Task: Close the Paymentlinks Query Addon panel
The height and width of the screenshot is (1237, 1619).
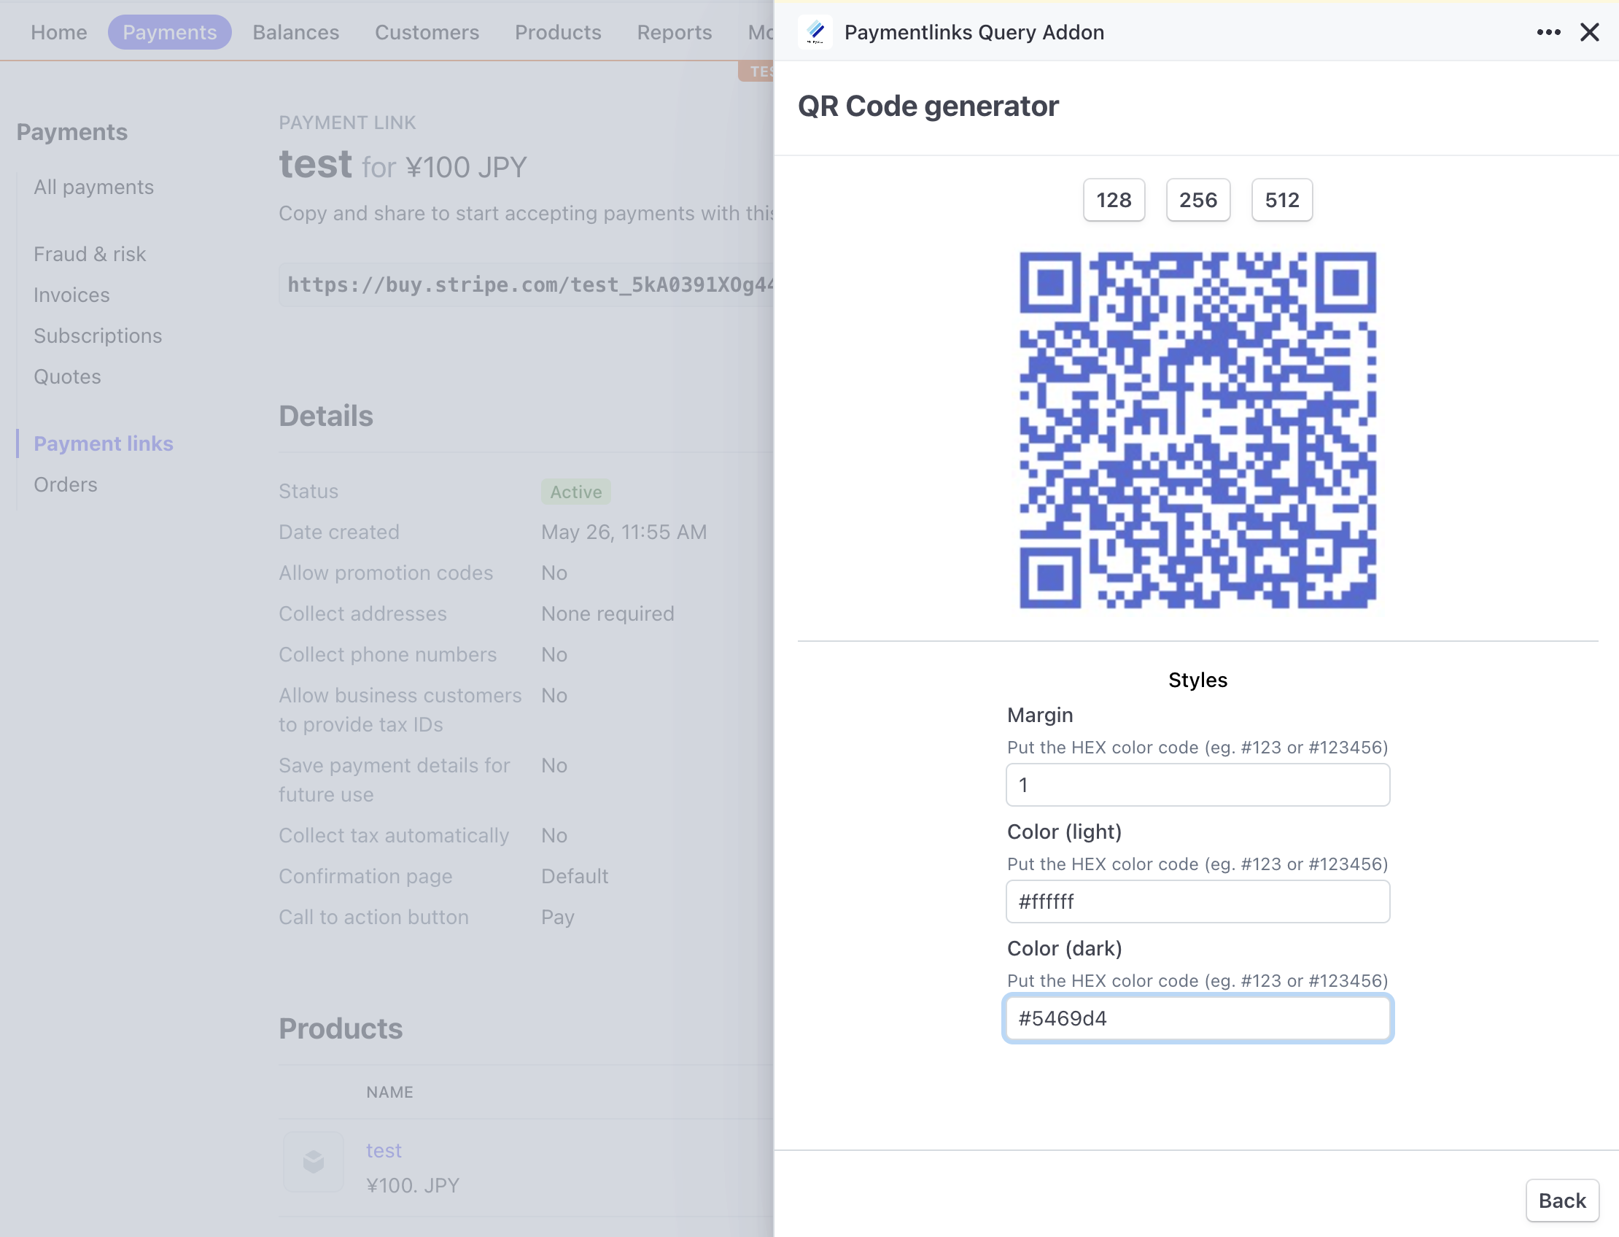Action: [1591, 31]
